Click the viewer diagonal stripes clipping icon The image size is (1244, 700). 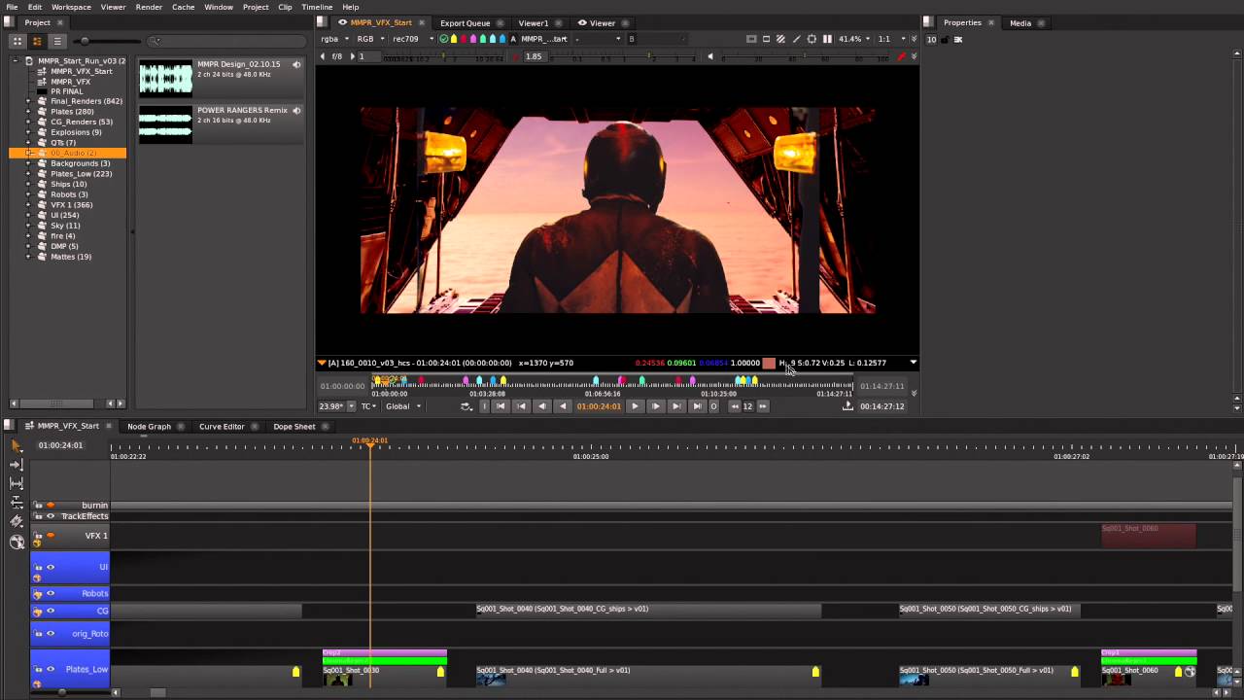click(x=780, y=39)
